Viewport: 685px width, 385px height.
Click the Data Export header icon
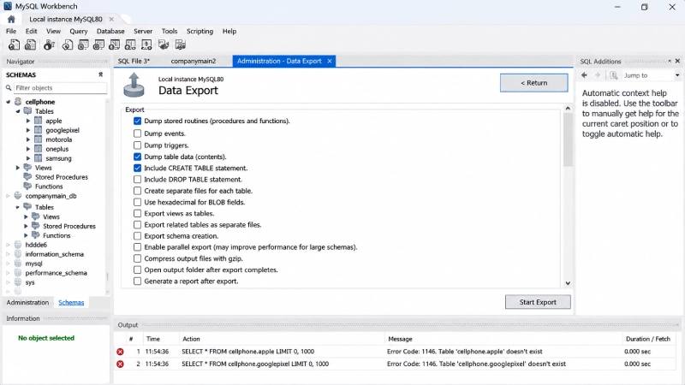(x=134, y=85)
